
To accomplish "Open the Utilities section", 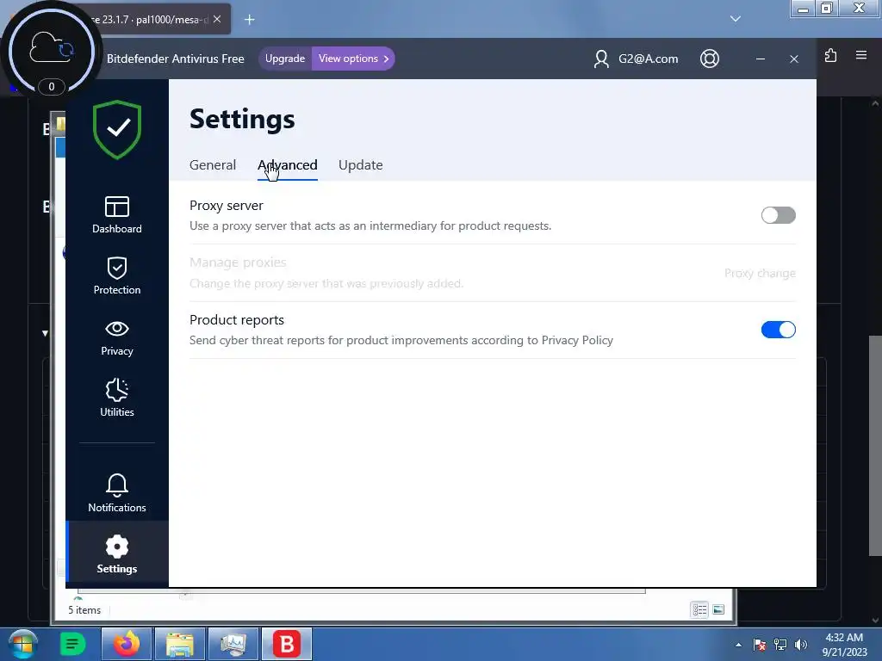I will click(x=117, y=398).
